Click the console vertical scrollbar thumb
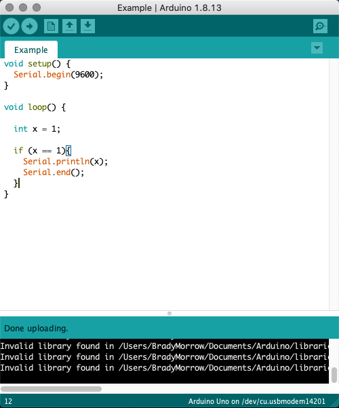This screenshot has height=408, width=339. pos(334,375)
